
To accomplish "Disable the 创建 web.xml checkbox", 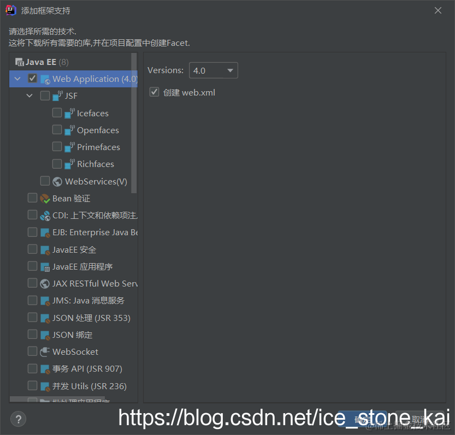I will (153, 92).
